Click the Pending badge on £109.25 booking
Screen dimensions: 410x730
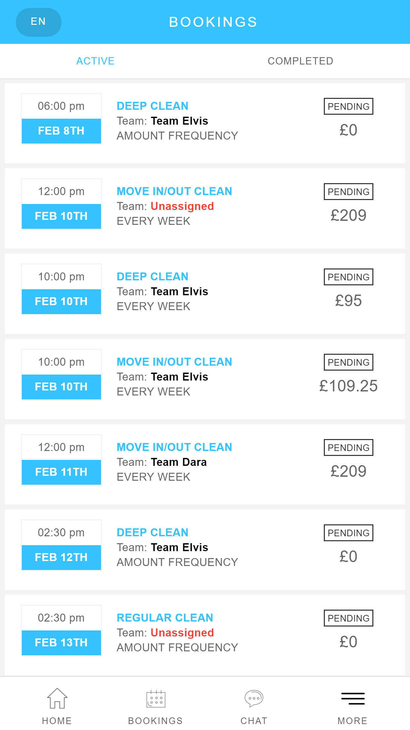[349, 362]
